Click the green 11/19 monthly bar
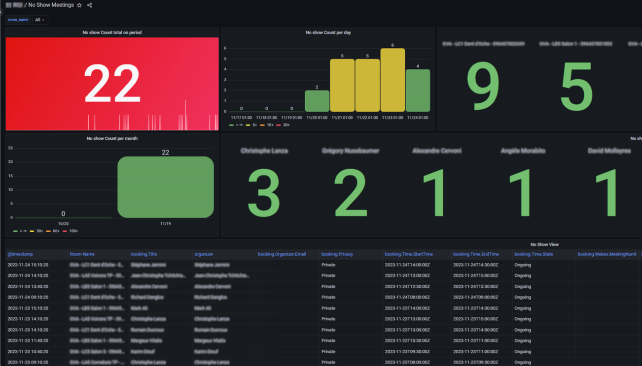The image size is (642, 366). point(165,187)
